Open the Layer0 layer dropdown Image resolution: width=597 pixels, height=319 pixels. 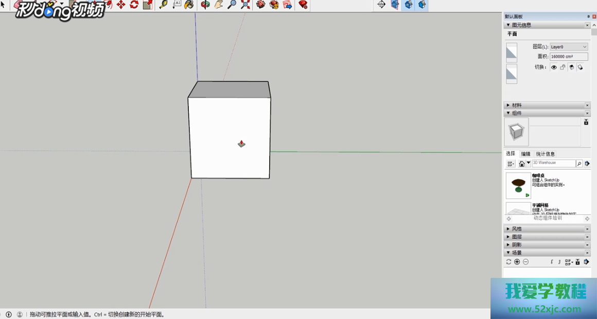(569, 47)
